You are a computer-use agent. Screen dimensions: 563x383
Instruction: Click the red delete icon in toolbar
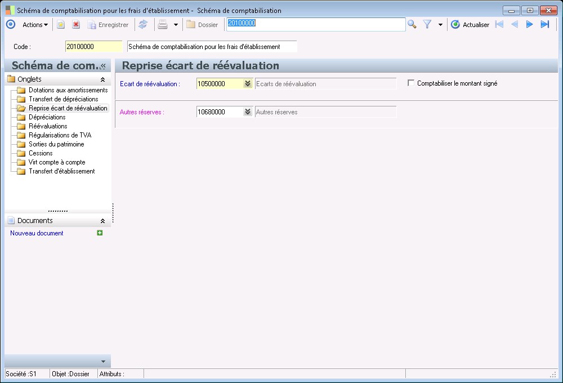75,25
